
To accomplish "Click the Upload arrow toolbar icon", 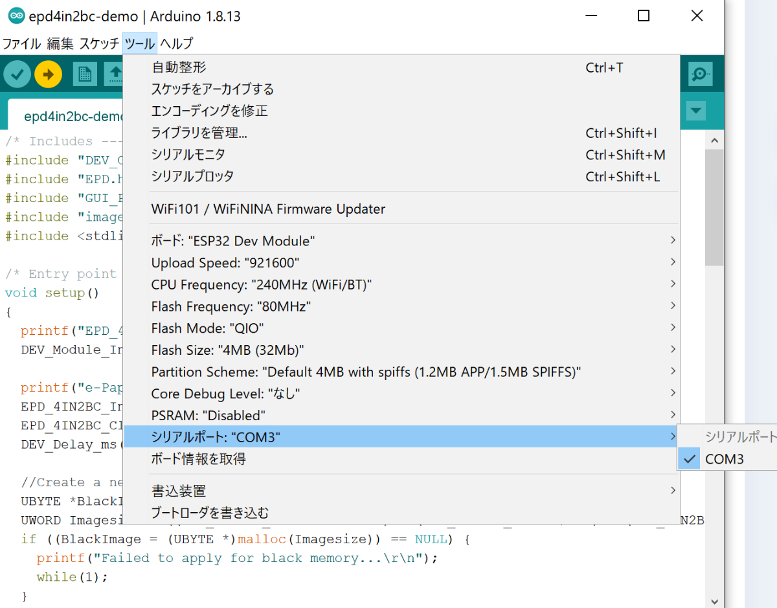I will pyautogui.click(x=48, y=74).
